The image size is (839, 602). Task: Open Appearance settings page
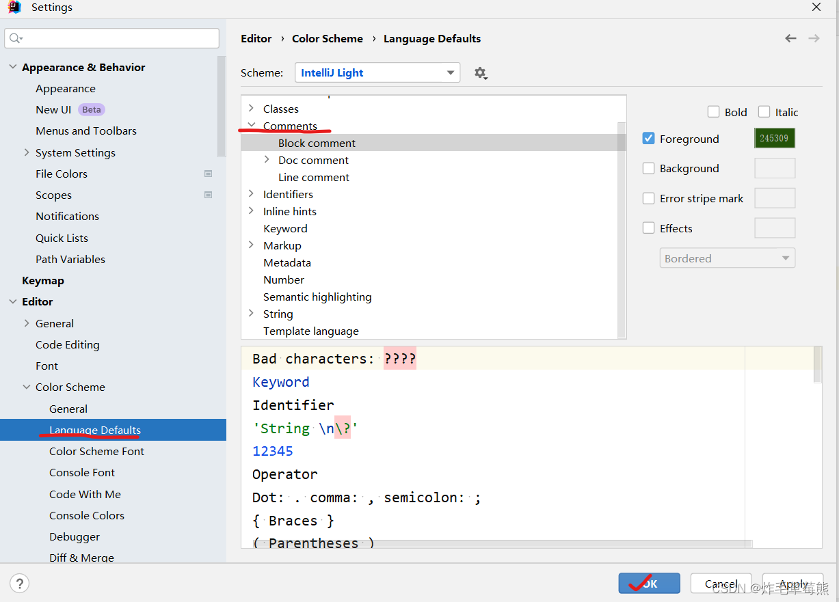click(x=66, y=88)
